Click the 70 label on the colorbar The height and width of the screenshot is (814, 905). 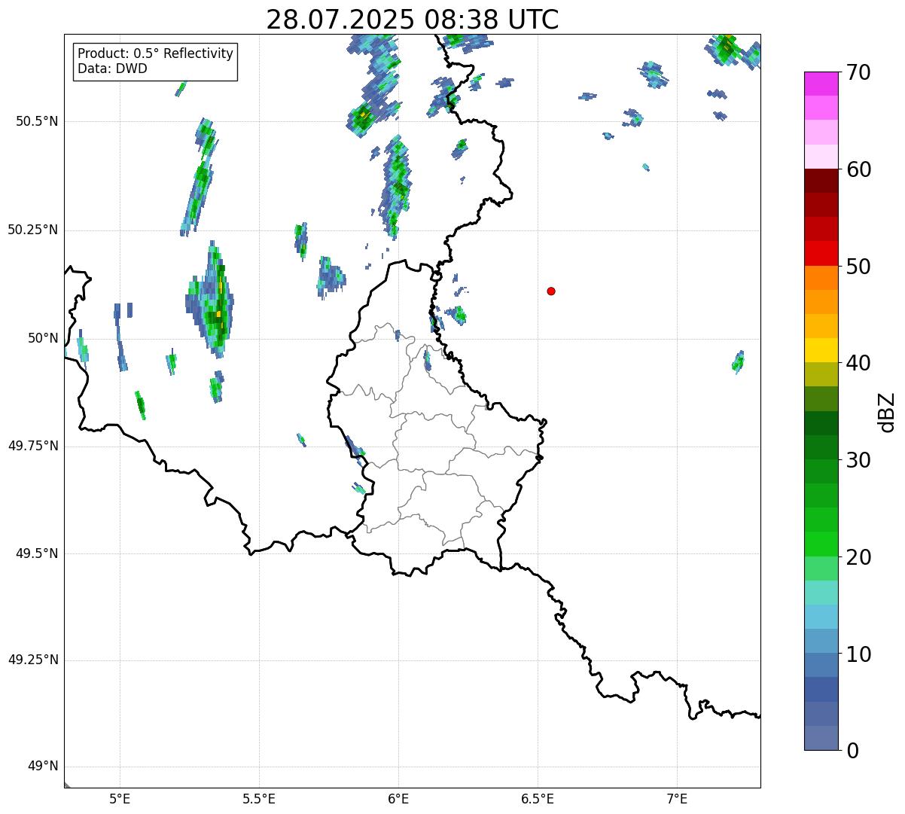click(x=858, y=72)
